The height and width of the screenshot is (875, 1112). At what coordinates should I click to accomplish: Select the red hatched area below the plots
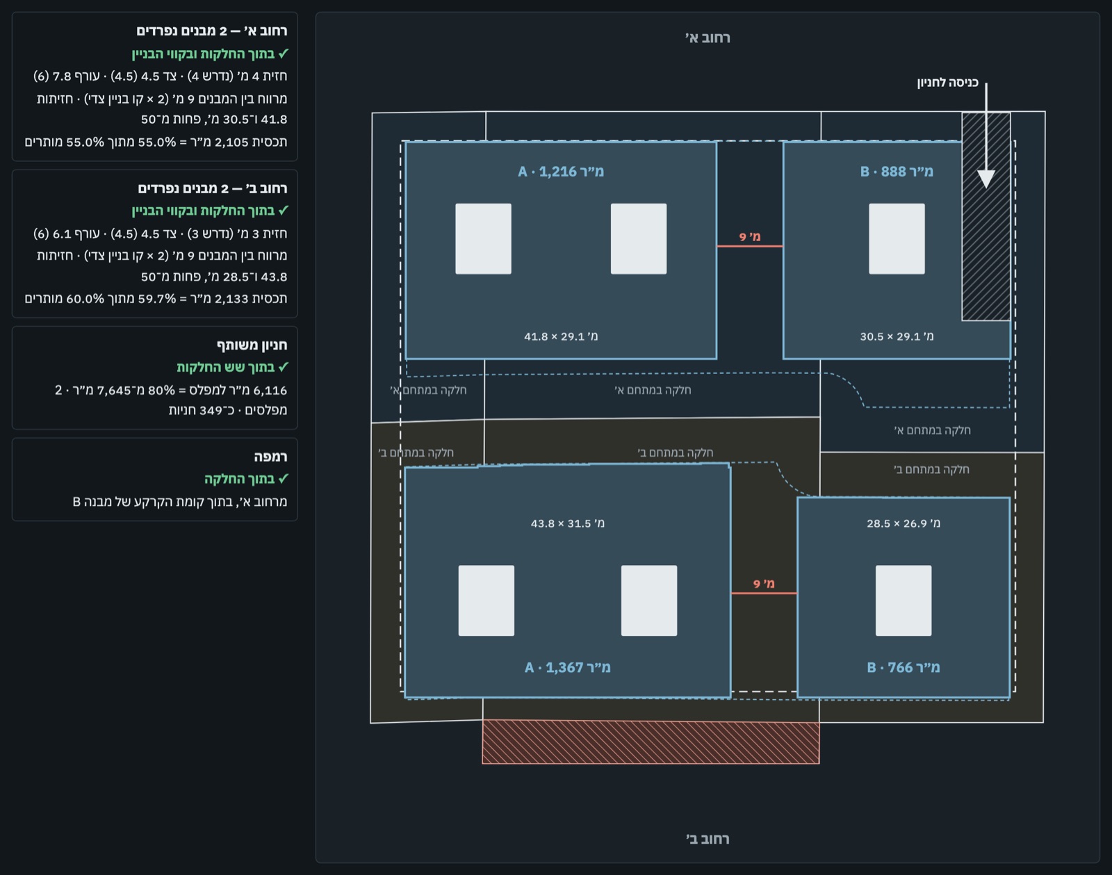651,742
